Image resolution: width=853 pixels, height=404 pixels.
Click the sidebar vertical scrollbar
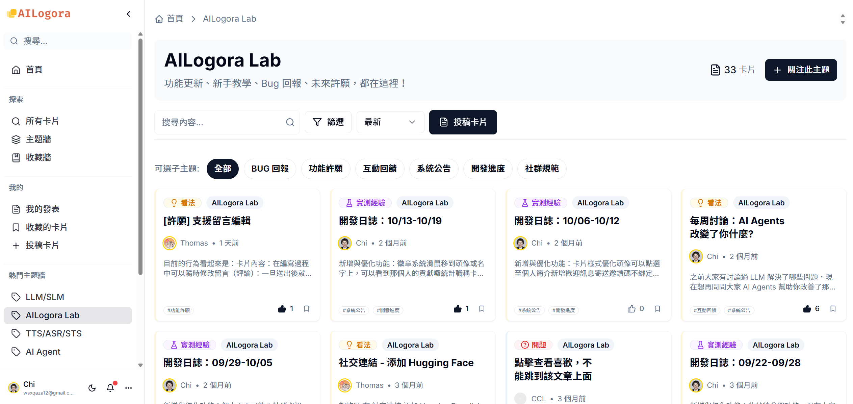(140, 157)
